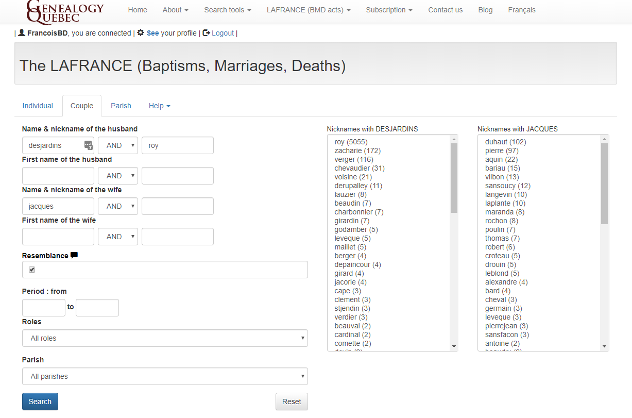Screen dimensions: 632x418
Task: Click the first wife first name field
Action: point(58,237)
